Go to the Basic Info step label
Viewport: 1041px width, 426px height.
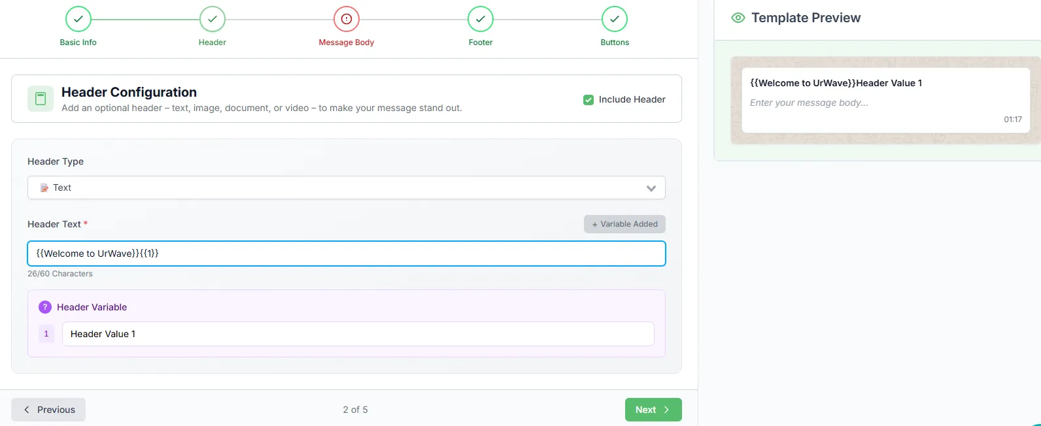pyautogui.click(x=78, y=42)
